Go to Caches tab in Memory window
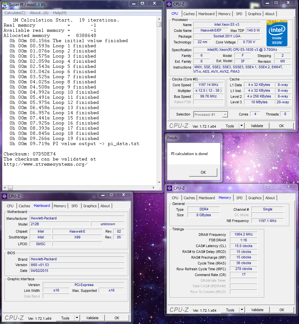299x324 pixels. coord(189,198)
